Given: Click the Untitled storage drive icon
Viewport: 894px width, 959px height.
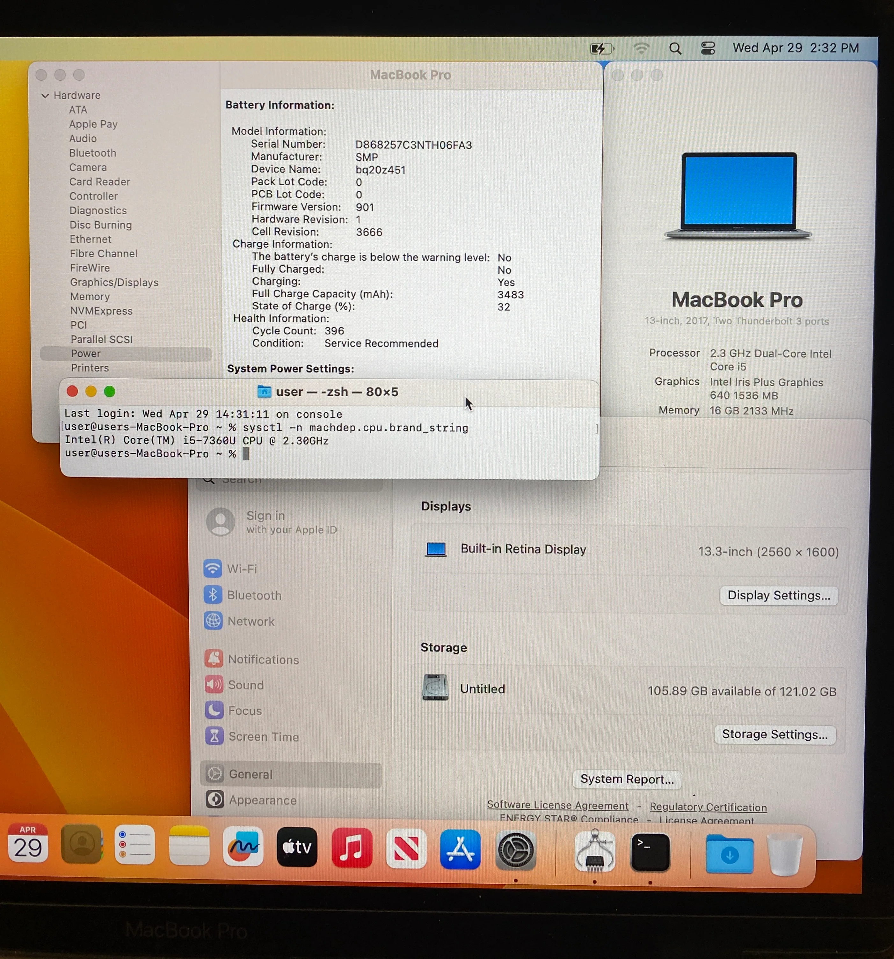Looking at the screenshot, I should click(x=435, y=687).
